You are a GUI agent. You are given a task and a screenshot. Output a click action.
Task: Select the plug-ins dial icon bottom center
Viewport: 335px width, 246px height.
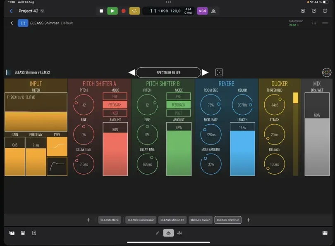(x=168, y=233)
